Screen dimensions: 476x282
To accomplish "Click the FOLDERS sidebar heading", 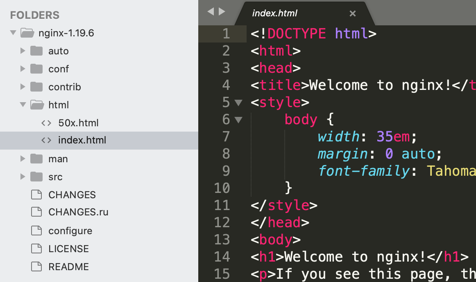I will [x=34, y=15].
